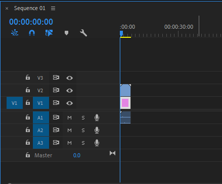Mute audio track A2
Screen dimensions: 222x184
(x=69, y=131)
